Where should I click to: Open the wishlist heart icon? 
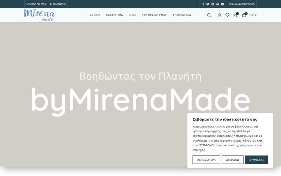pyautogui.click(x=227, y=15)
